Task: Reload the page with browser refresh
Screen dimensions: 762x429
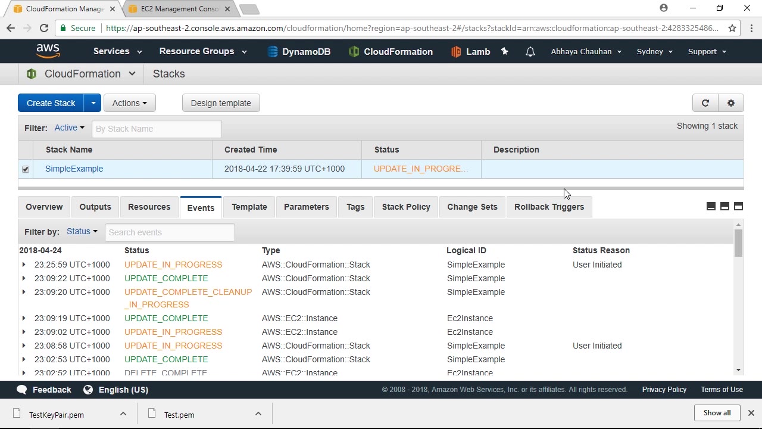Action: click(44, 28)
